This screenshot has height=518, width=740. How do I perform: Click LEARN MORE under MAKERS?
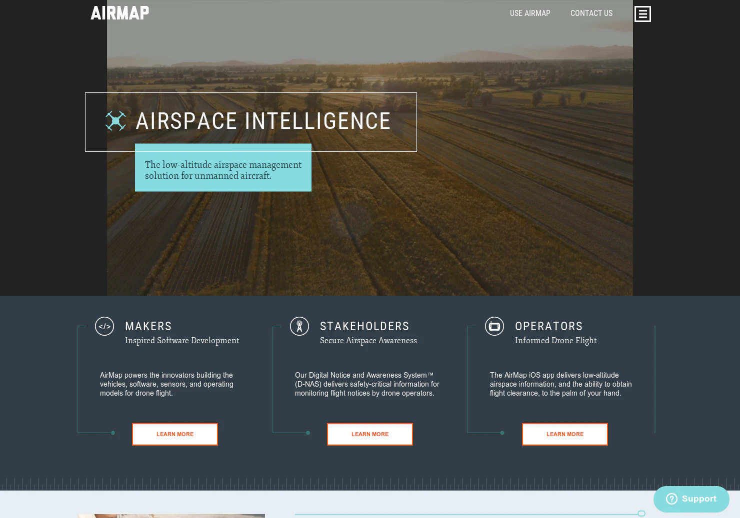(x=174, y=434)
